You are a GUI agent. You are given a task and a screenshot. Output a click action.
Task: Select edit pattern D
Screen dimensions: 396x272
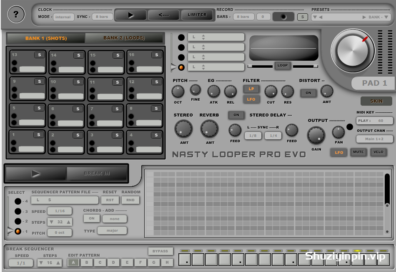point(113,262)
